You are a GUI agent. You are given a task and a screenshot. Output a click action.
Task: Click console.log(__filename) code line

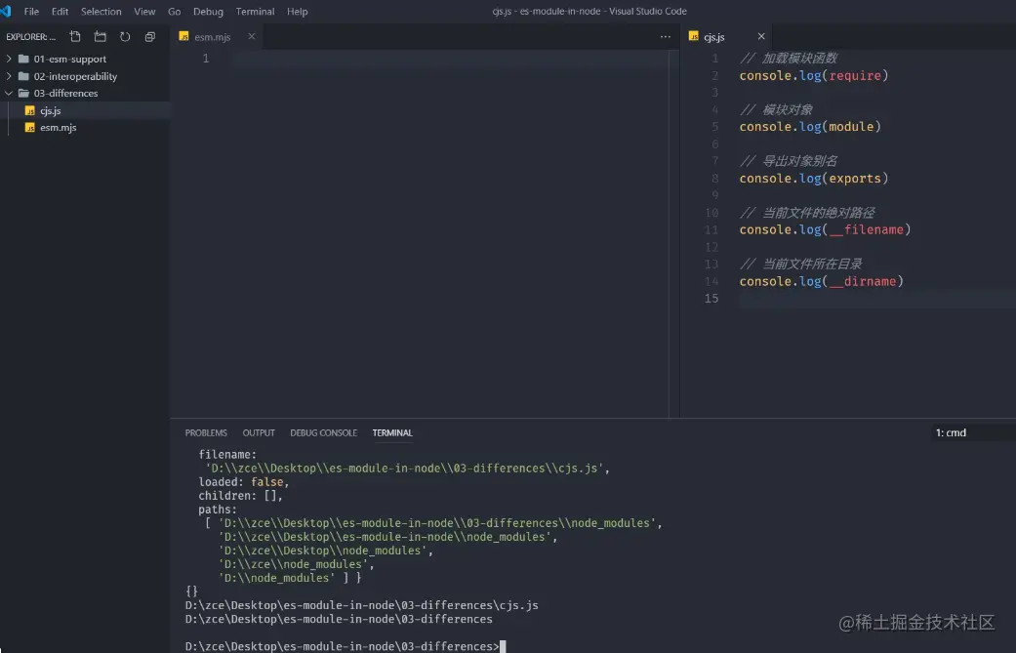[x=825, y=230]
